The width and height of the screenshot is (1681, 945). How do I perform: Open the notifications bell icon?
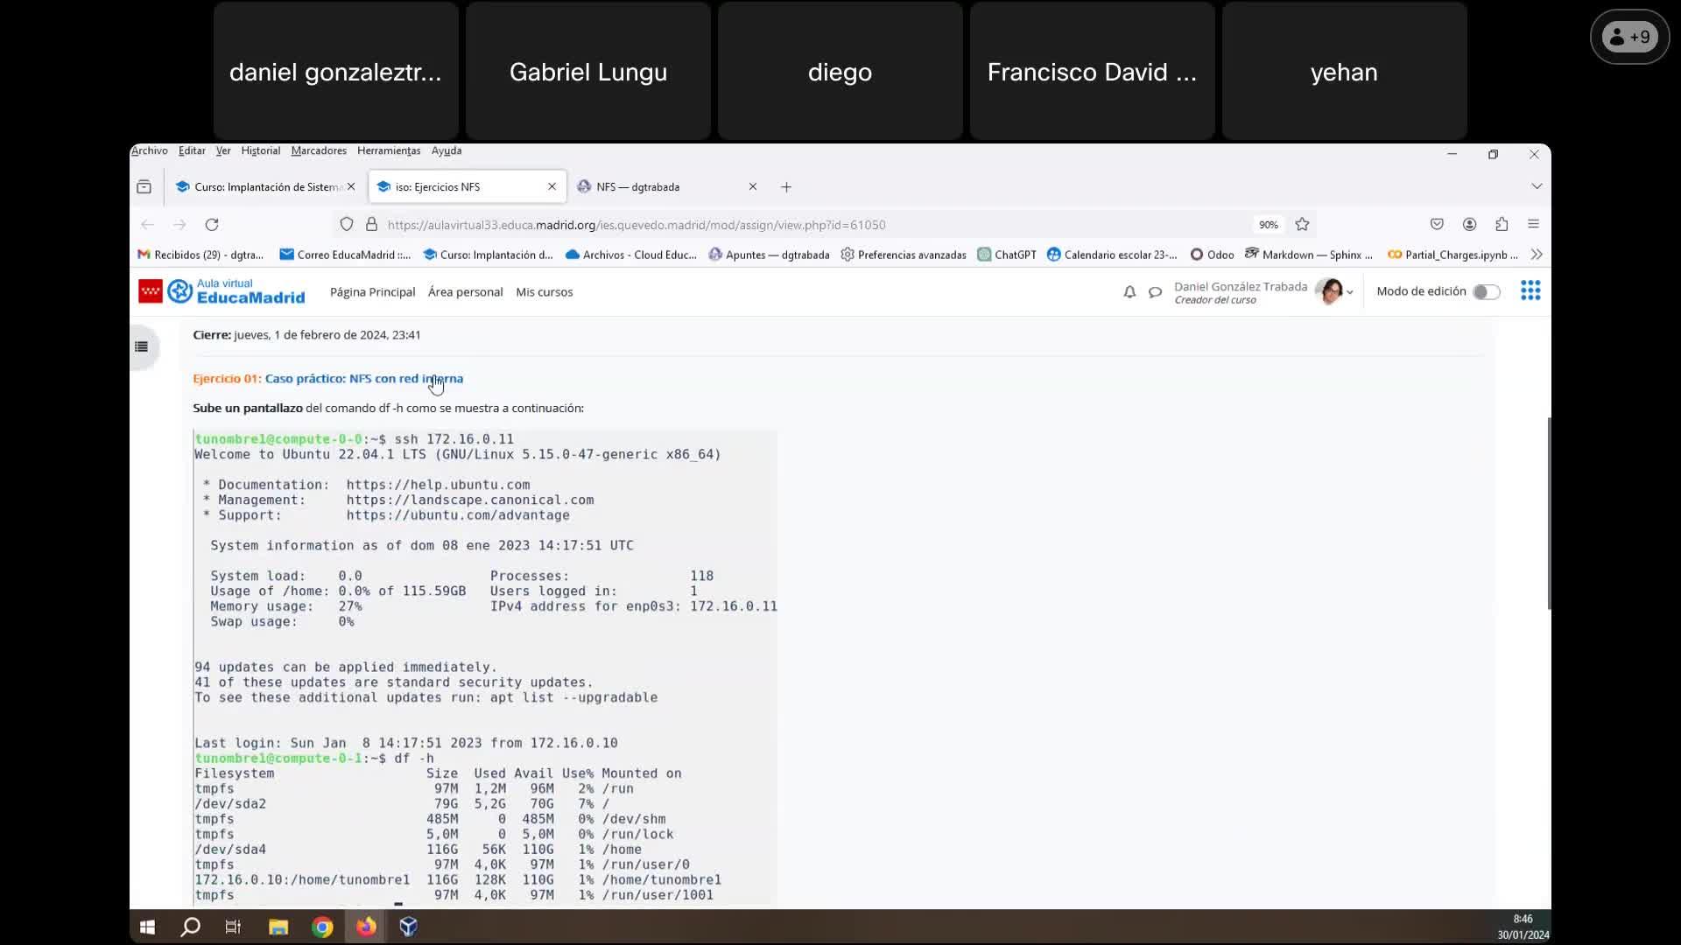click(x=1129, y=292)
